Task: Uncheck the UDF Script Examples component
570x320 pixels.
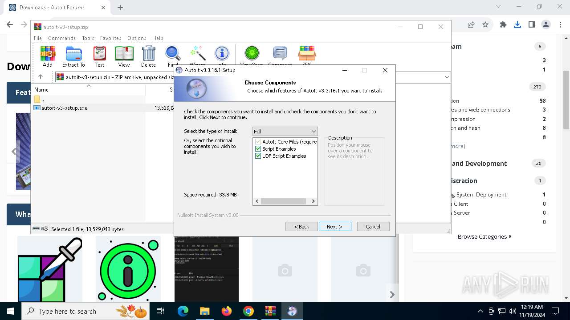Action: (258, 156)
